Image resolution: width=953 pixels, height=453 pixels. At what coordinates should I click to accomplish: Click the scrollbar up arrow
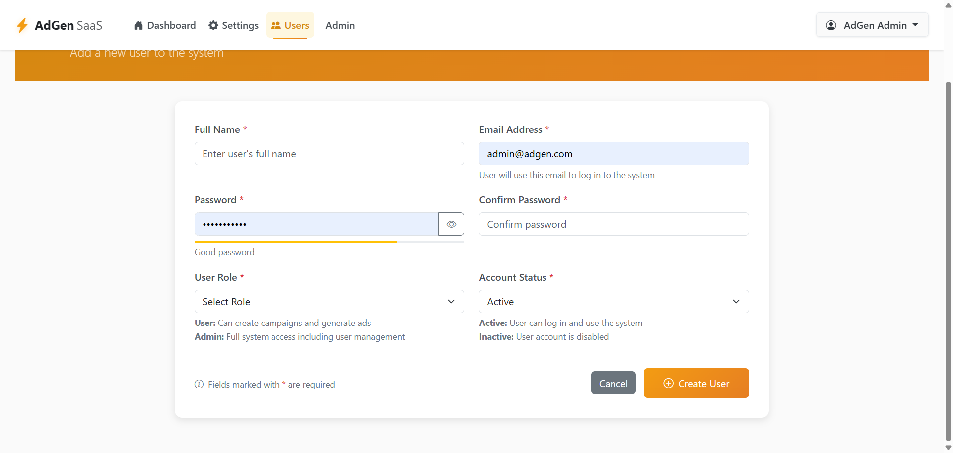point(948,5)
